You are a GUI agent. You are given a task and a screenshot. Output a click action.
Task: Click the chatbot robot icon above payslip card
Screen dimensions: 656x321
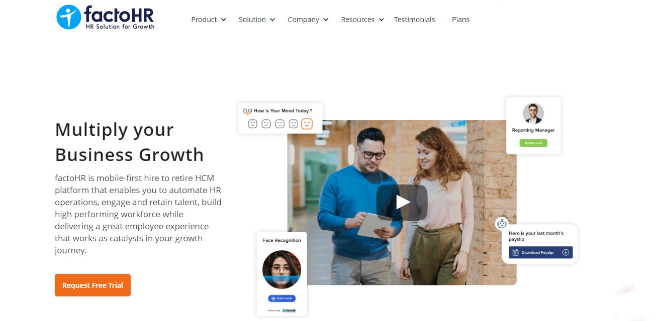tap(501, 224)
